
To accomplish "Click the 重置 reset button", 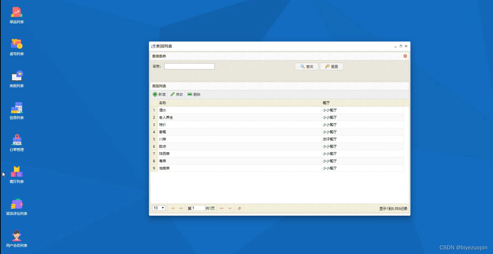I will [332, 66].
